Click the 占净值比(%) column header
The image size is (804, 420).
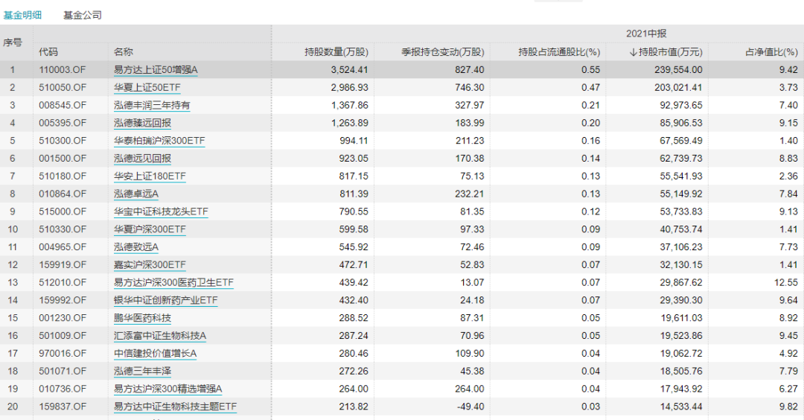tap(771, 52)
